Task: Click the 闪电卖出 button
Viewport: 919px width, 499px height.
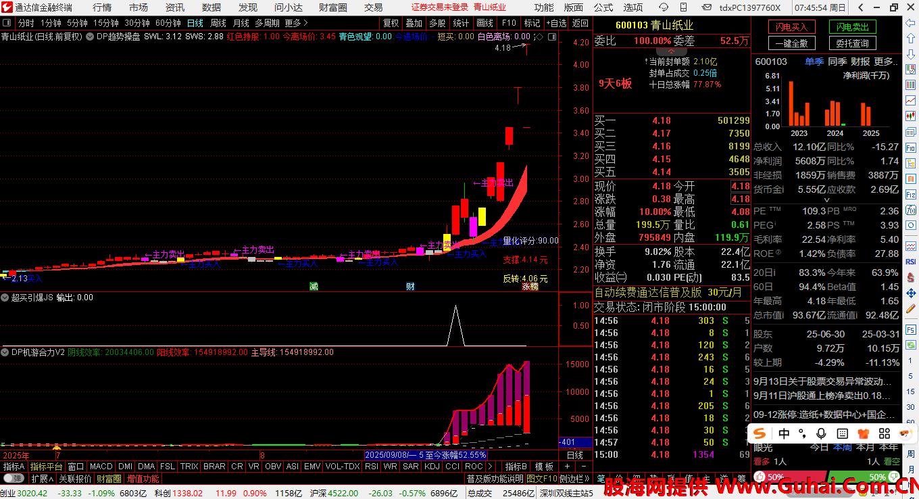Action: 853,27
